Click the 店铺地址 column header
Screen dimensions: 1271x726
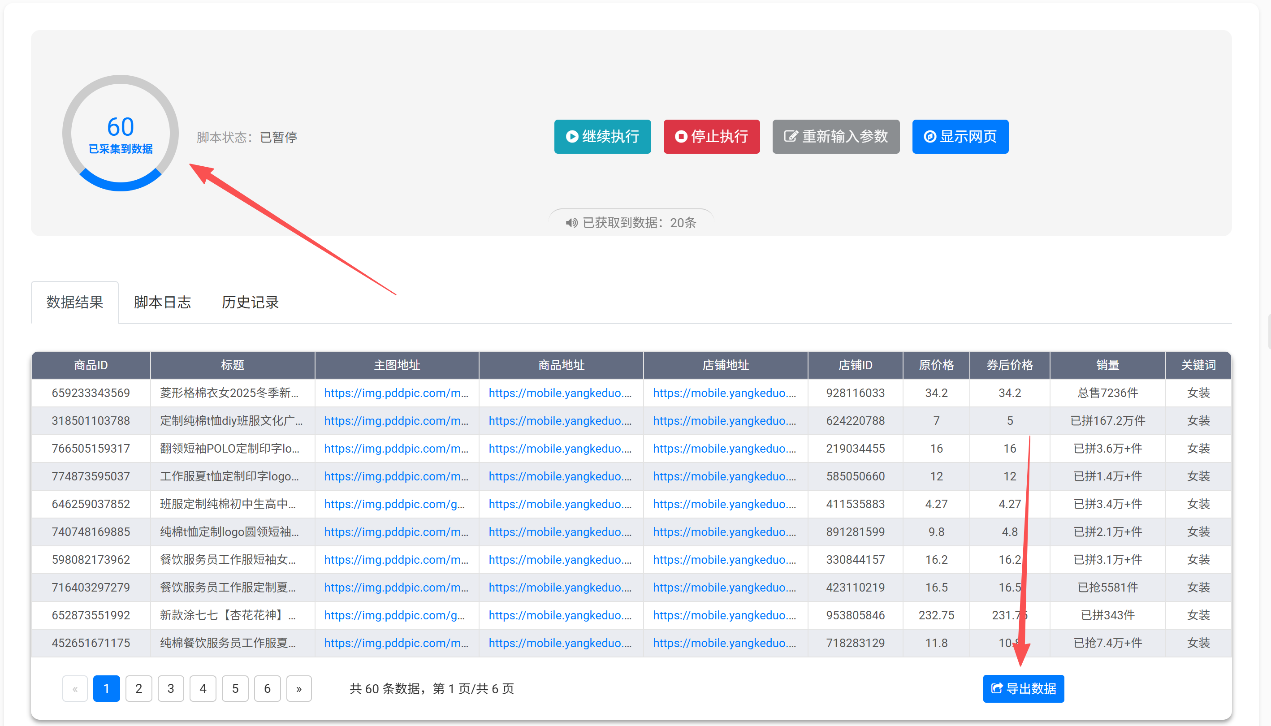coord(726,366)
